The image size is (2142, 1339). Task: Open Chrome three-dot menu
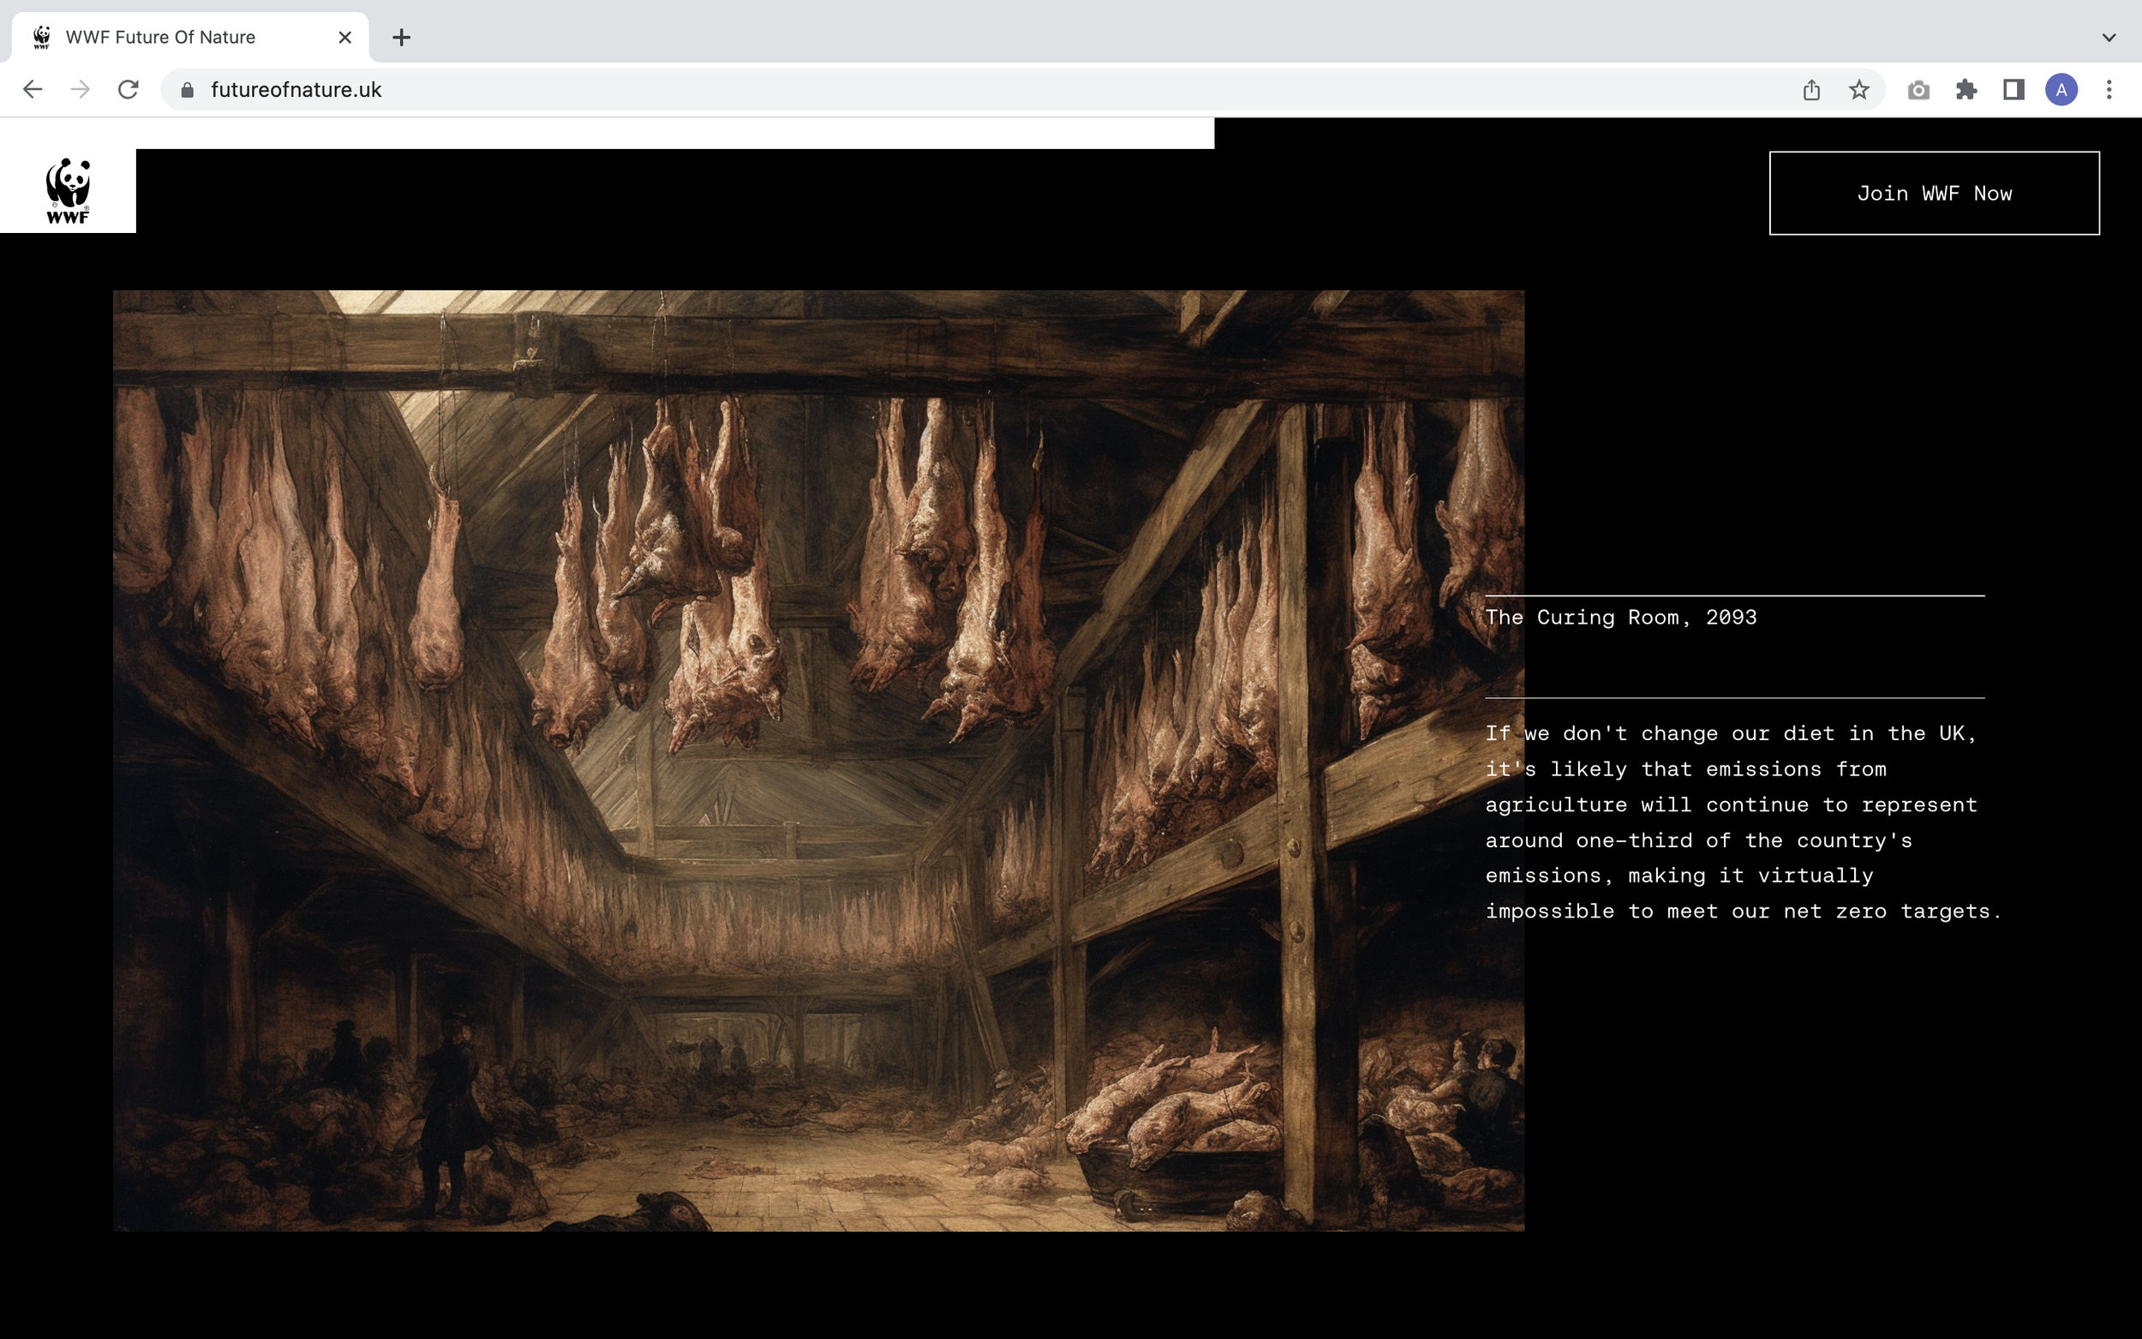2109,89
